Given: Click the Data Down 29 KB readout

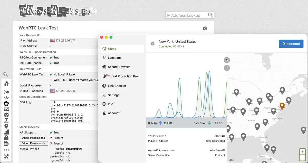Looking at the screenshot, I should (x=208, y=123).
